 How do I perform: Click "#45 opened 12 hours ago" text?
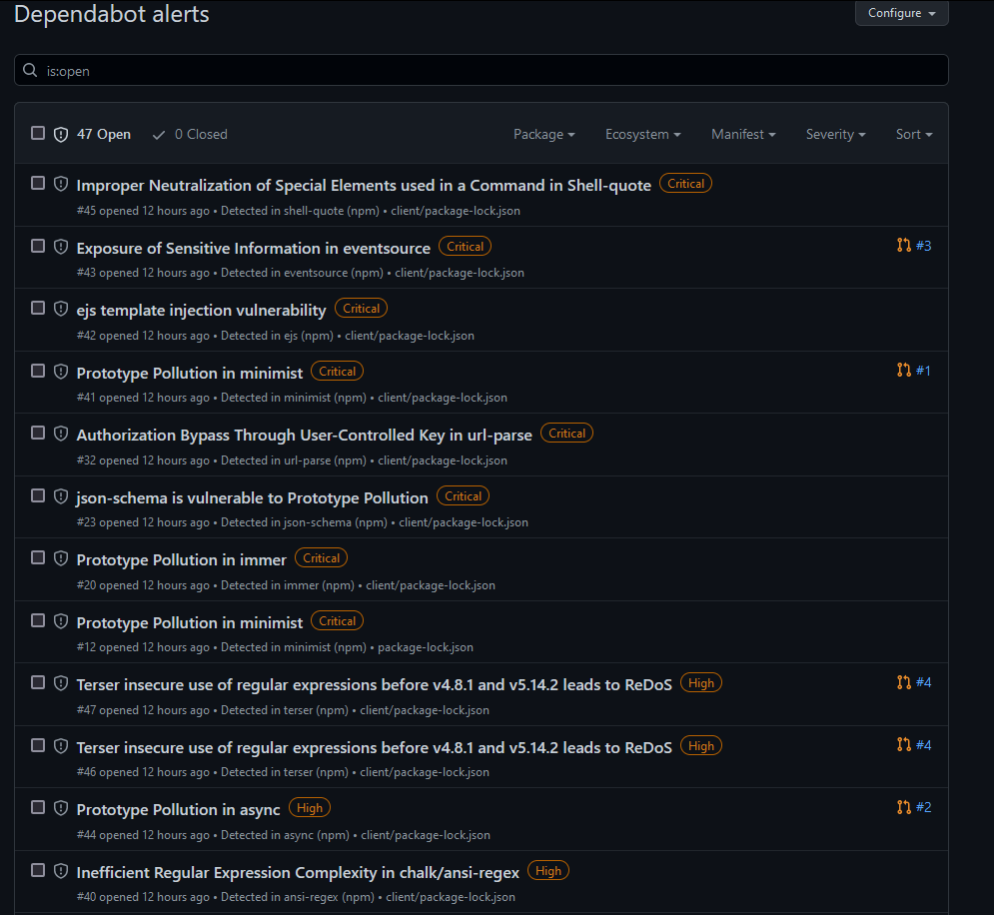[143, 211]
